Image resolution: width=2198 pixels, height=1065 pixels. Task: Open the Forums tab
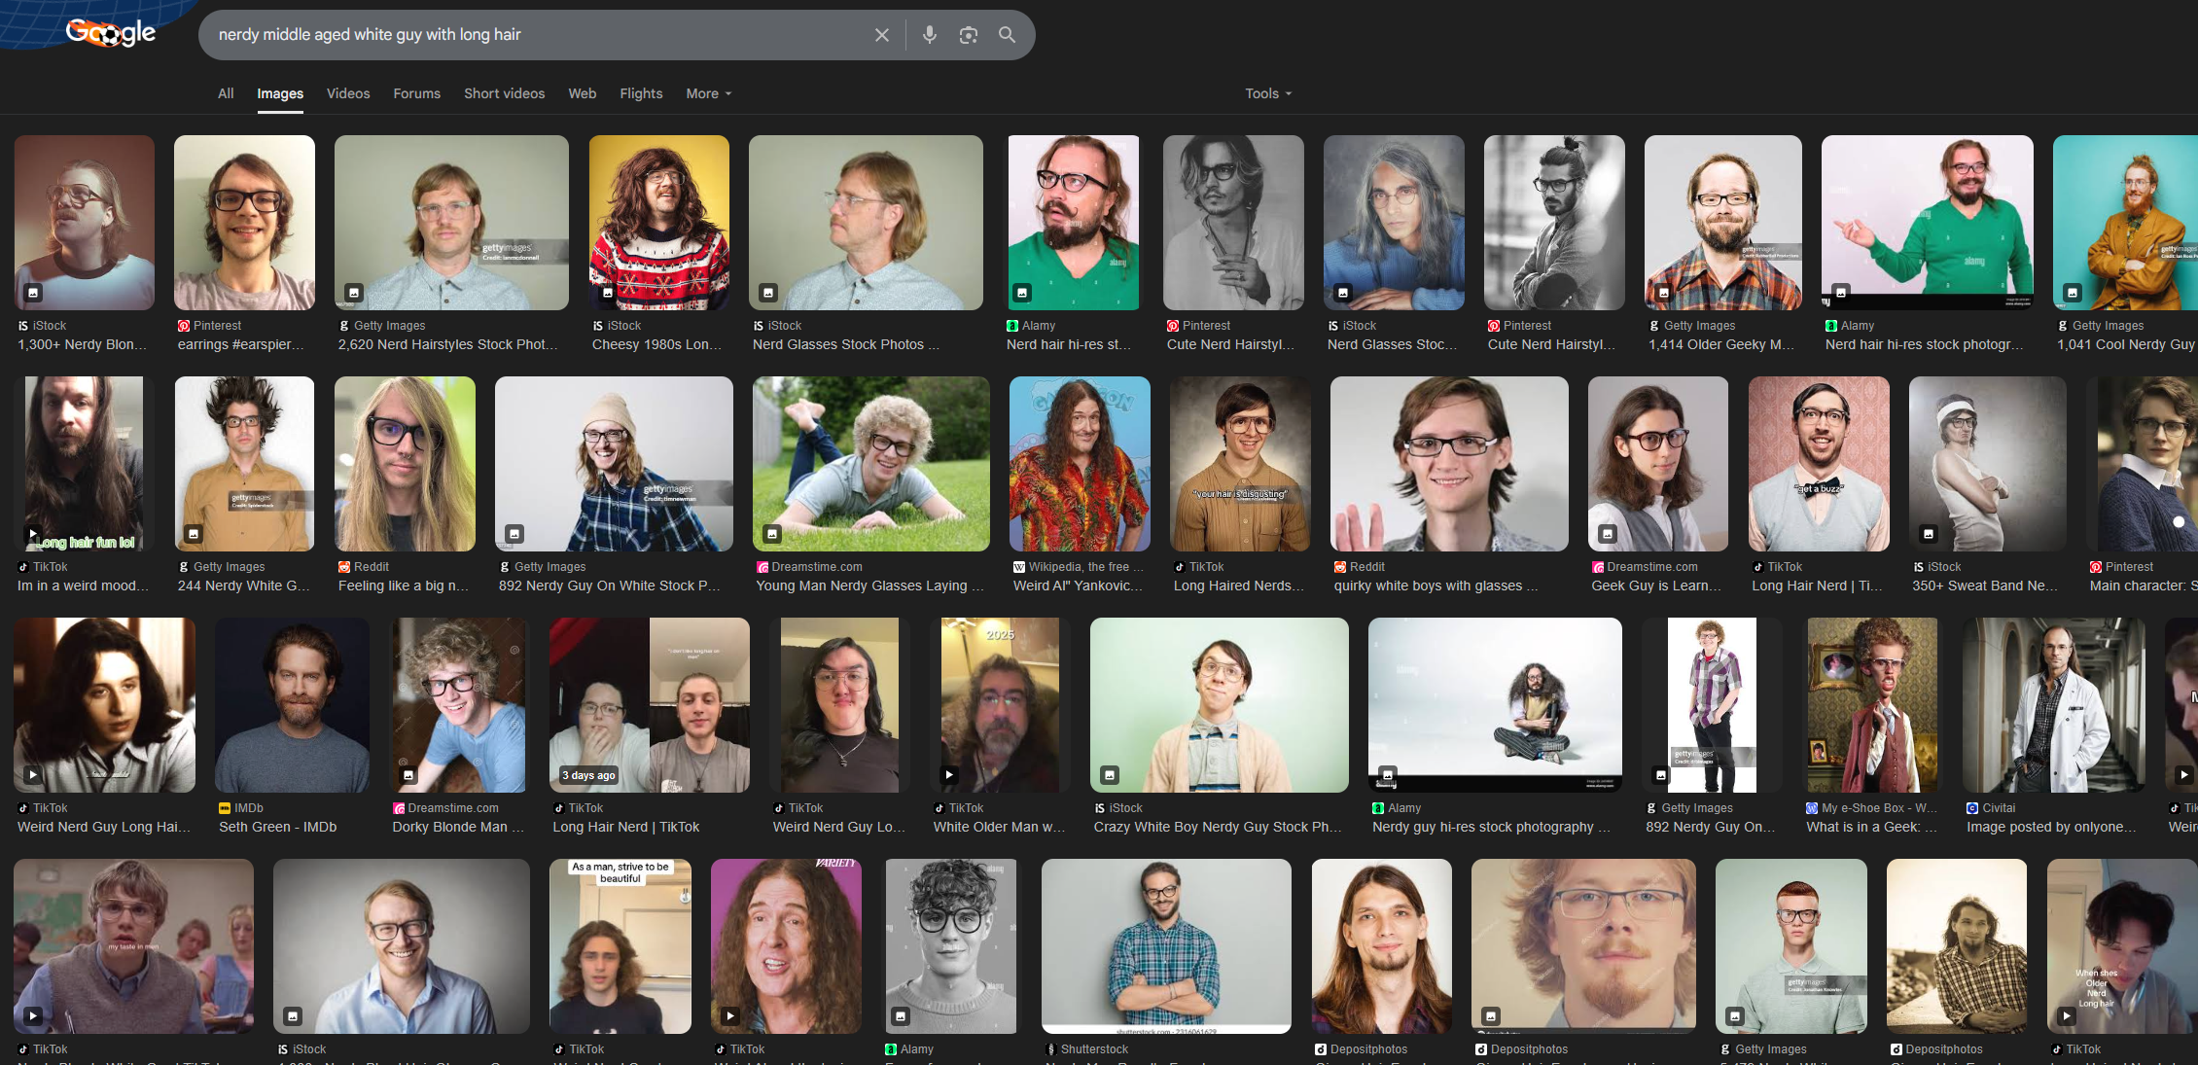[x=417, y=93]
